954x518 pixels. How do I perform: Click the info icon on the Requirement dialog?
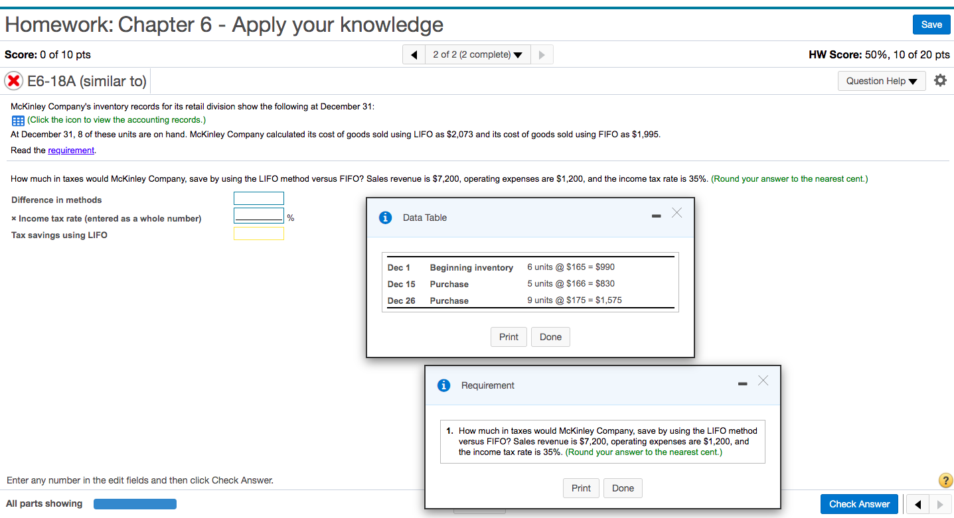click(x=443, y=385)
